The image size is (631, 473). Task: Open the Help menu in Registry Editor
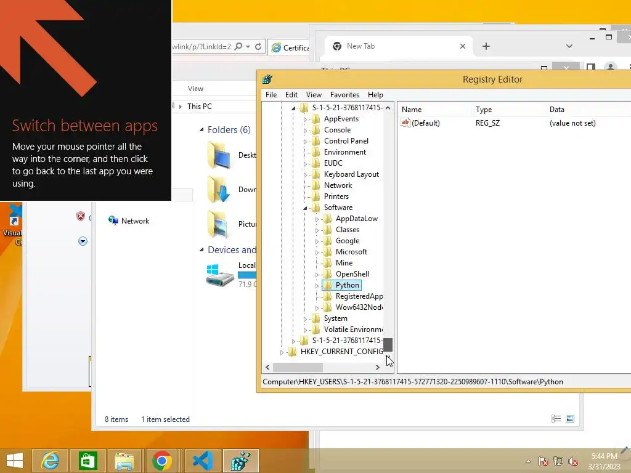click(375, 95)
